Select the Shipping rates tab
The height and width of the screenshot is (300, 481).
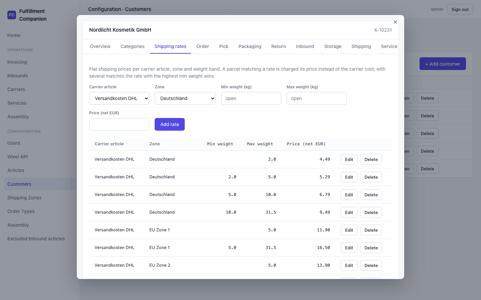(170, 46)
